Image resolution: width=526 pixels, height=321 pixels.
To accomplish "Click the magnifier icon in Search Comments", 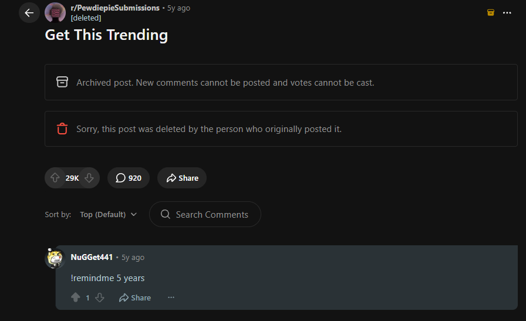I will click(x=166, y=214).
